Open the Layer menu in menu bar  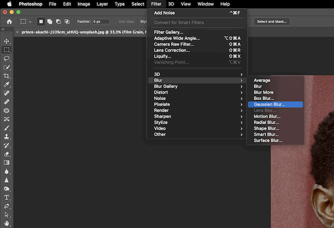pyautogui.click(x=102, y=4)
